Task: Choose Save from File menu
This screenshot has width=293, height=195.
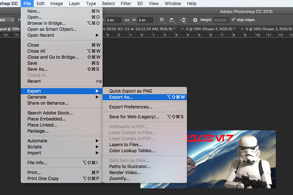Action: tap(62, 63)
